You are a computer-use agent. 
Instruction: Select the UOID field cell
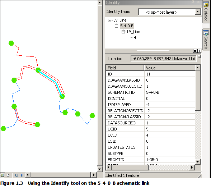point(125,135)
